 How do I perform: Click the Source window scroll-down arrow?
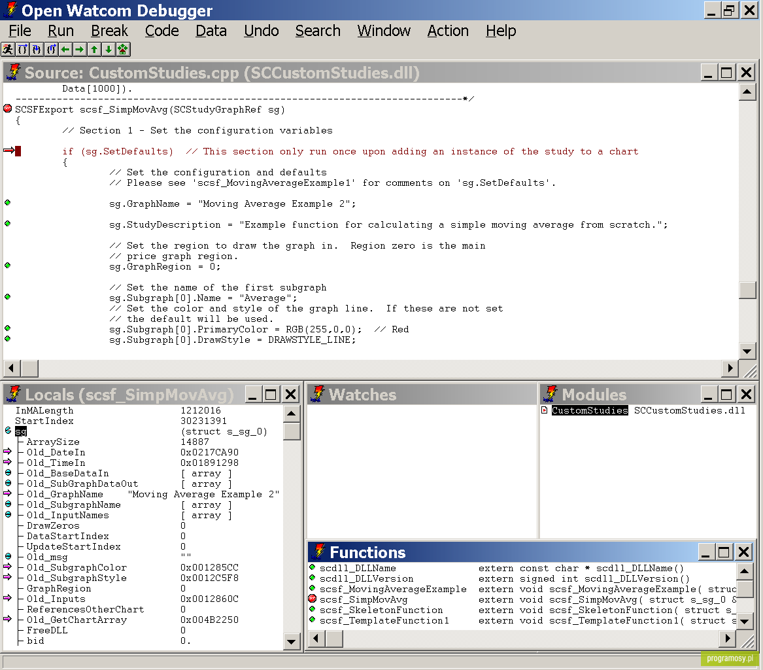coord(747,351)
